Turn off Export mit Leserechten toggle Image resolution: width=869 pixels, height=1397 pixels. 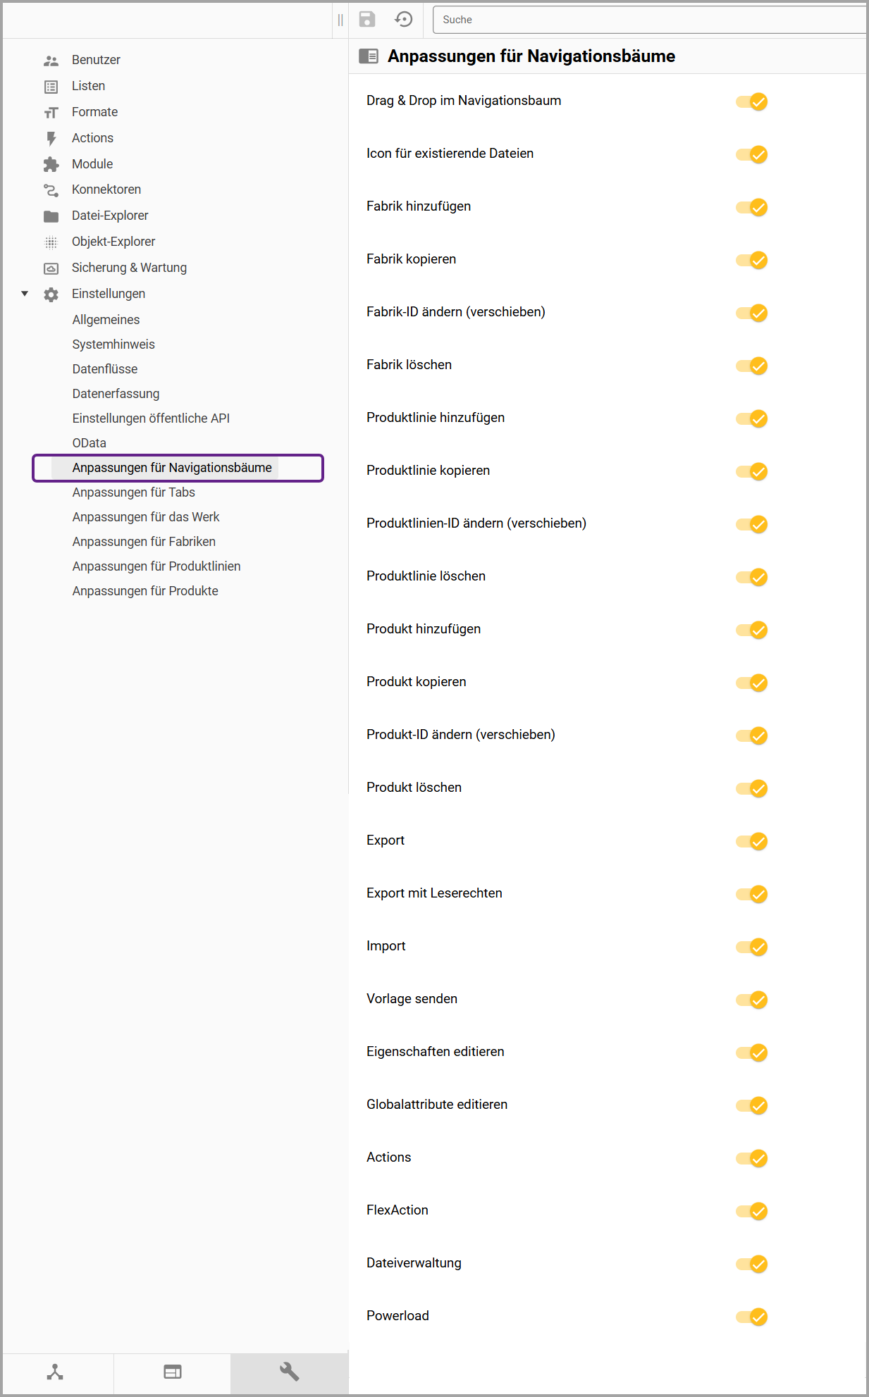pyautogui.click(x=751, y=894)
